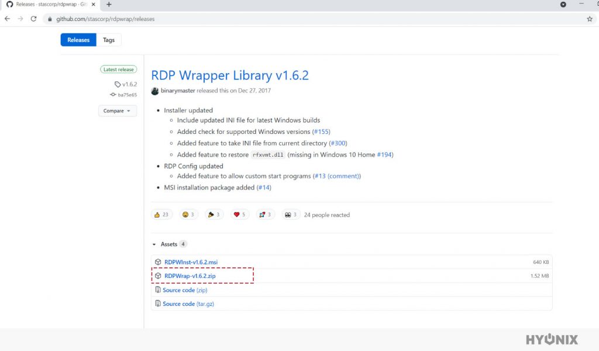Click the tag icon beside v1.6.2

(x=117, y=84)
